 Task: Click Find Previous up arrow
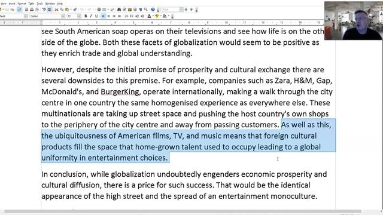tap(191, 10)
